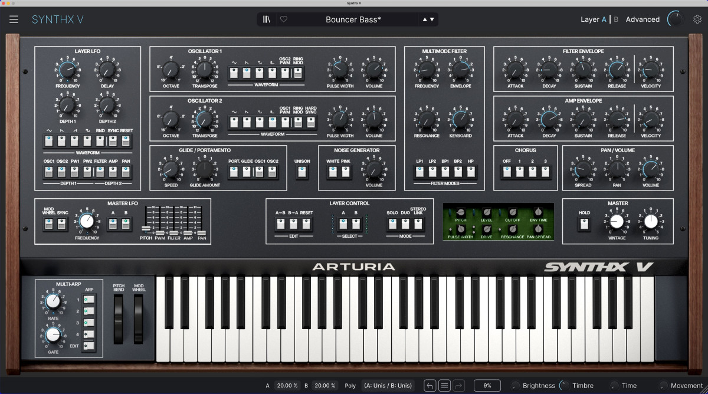Screen dimensions: 708x394
Task: Favorite the preset with the heart icon
Action: tap(283, 19)
